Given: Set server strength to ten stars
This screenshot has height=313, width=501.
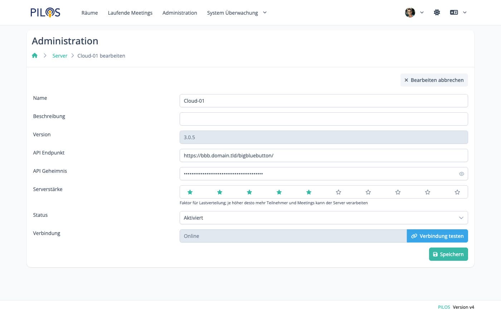Looking at the screenshot, I should pos(457,192).
